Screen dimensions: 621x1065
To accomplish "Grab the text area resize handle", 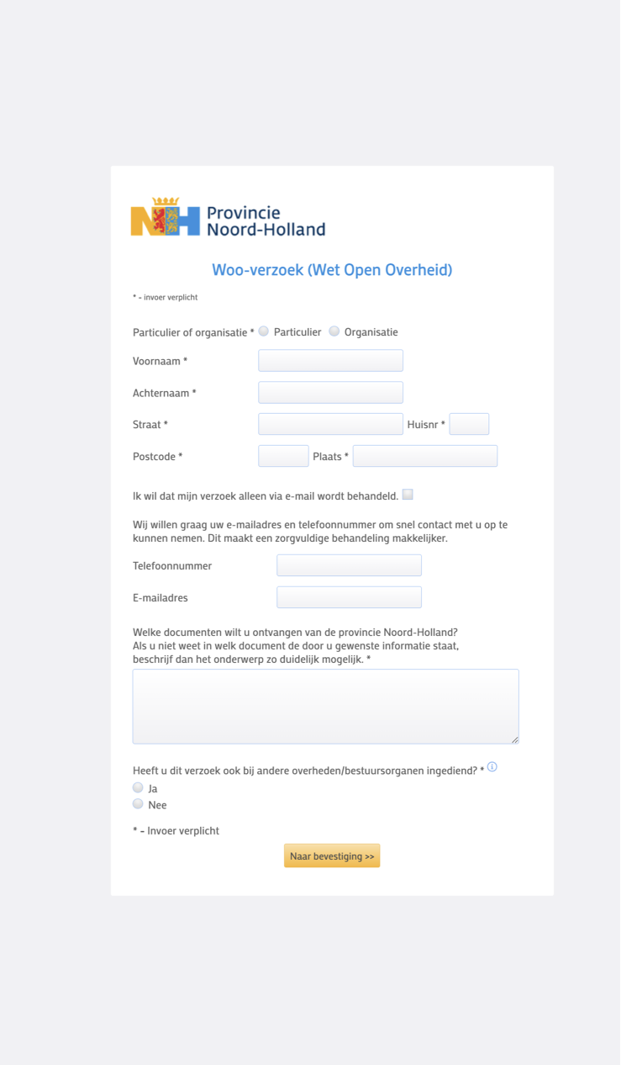I will pos(514,739).
